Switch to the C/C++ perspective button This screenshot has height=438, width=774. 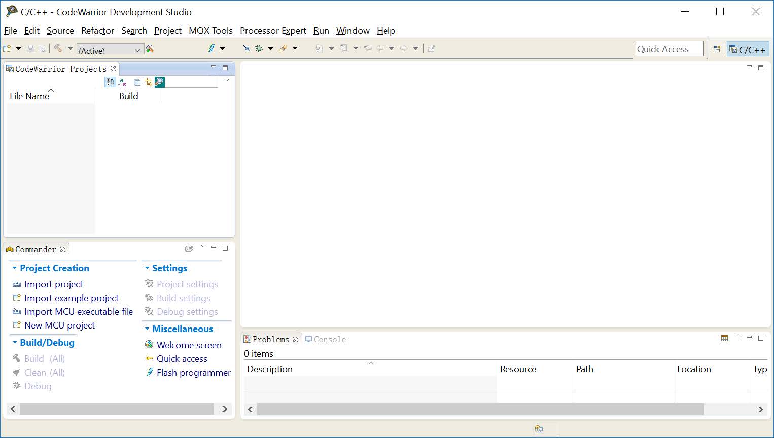pos(748,49)
